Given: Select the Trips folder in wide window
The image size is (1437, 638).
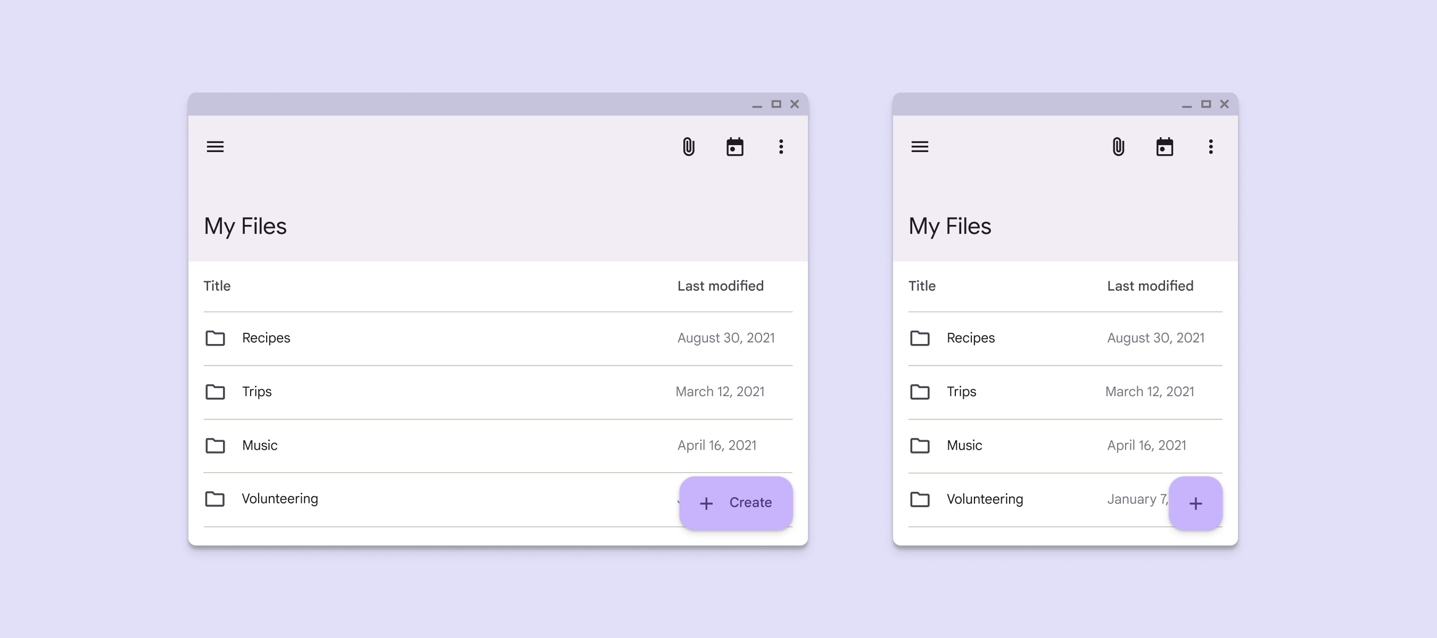Looking at the screenshot, I should tap(257, 392).
